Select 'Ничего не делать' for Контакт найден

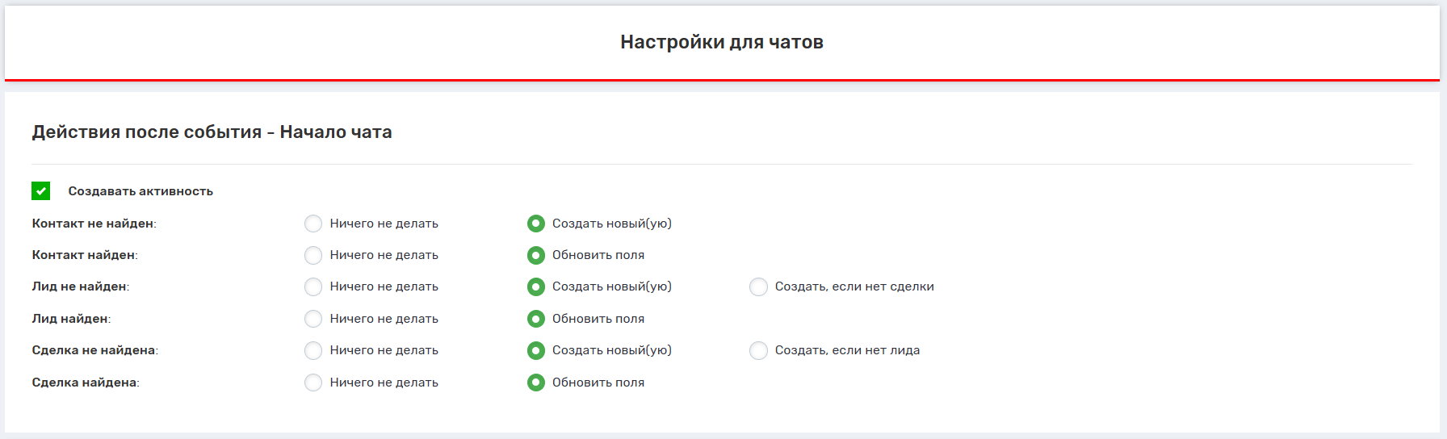point(313,255)
